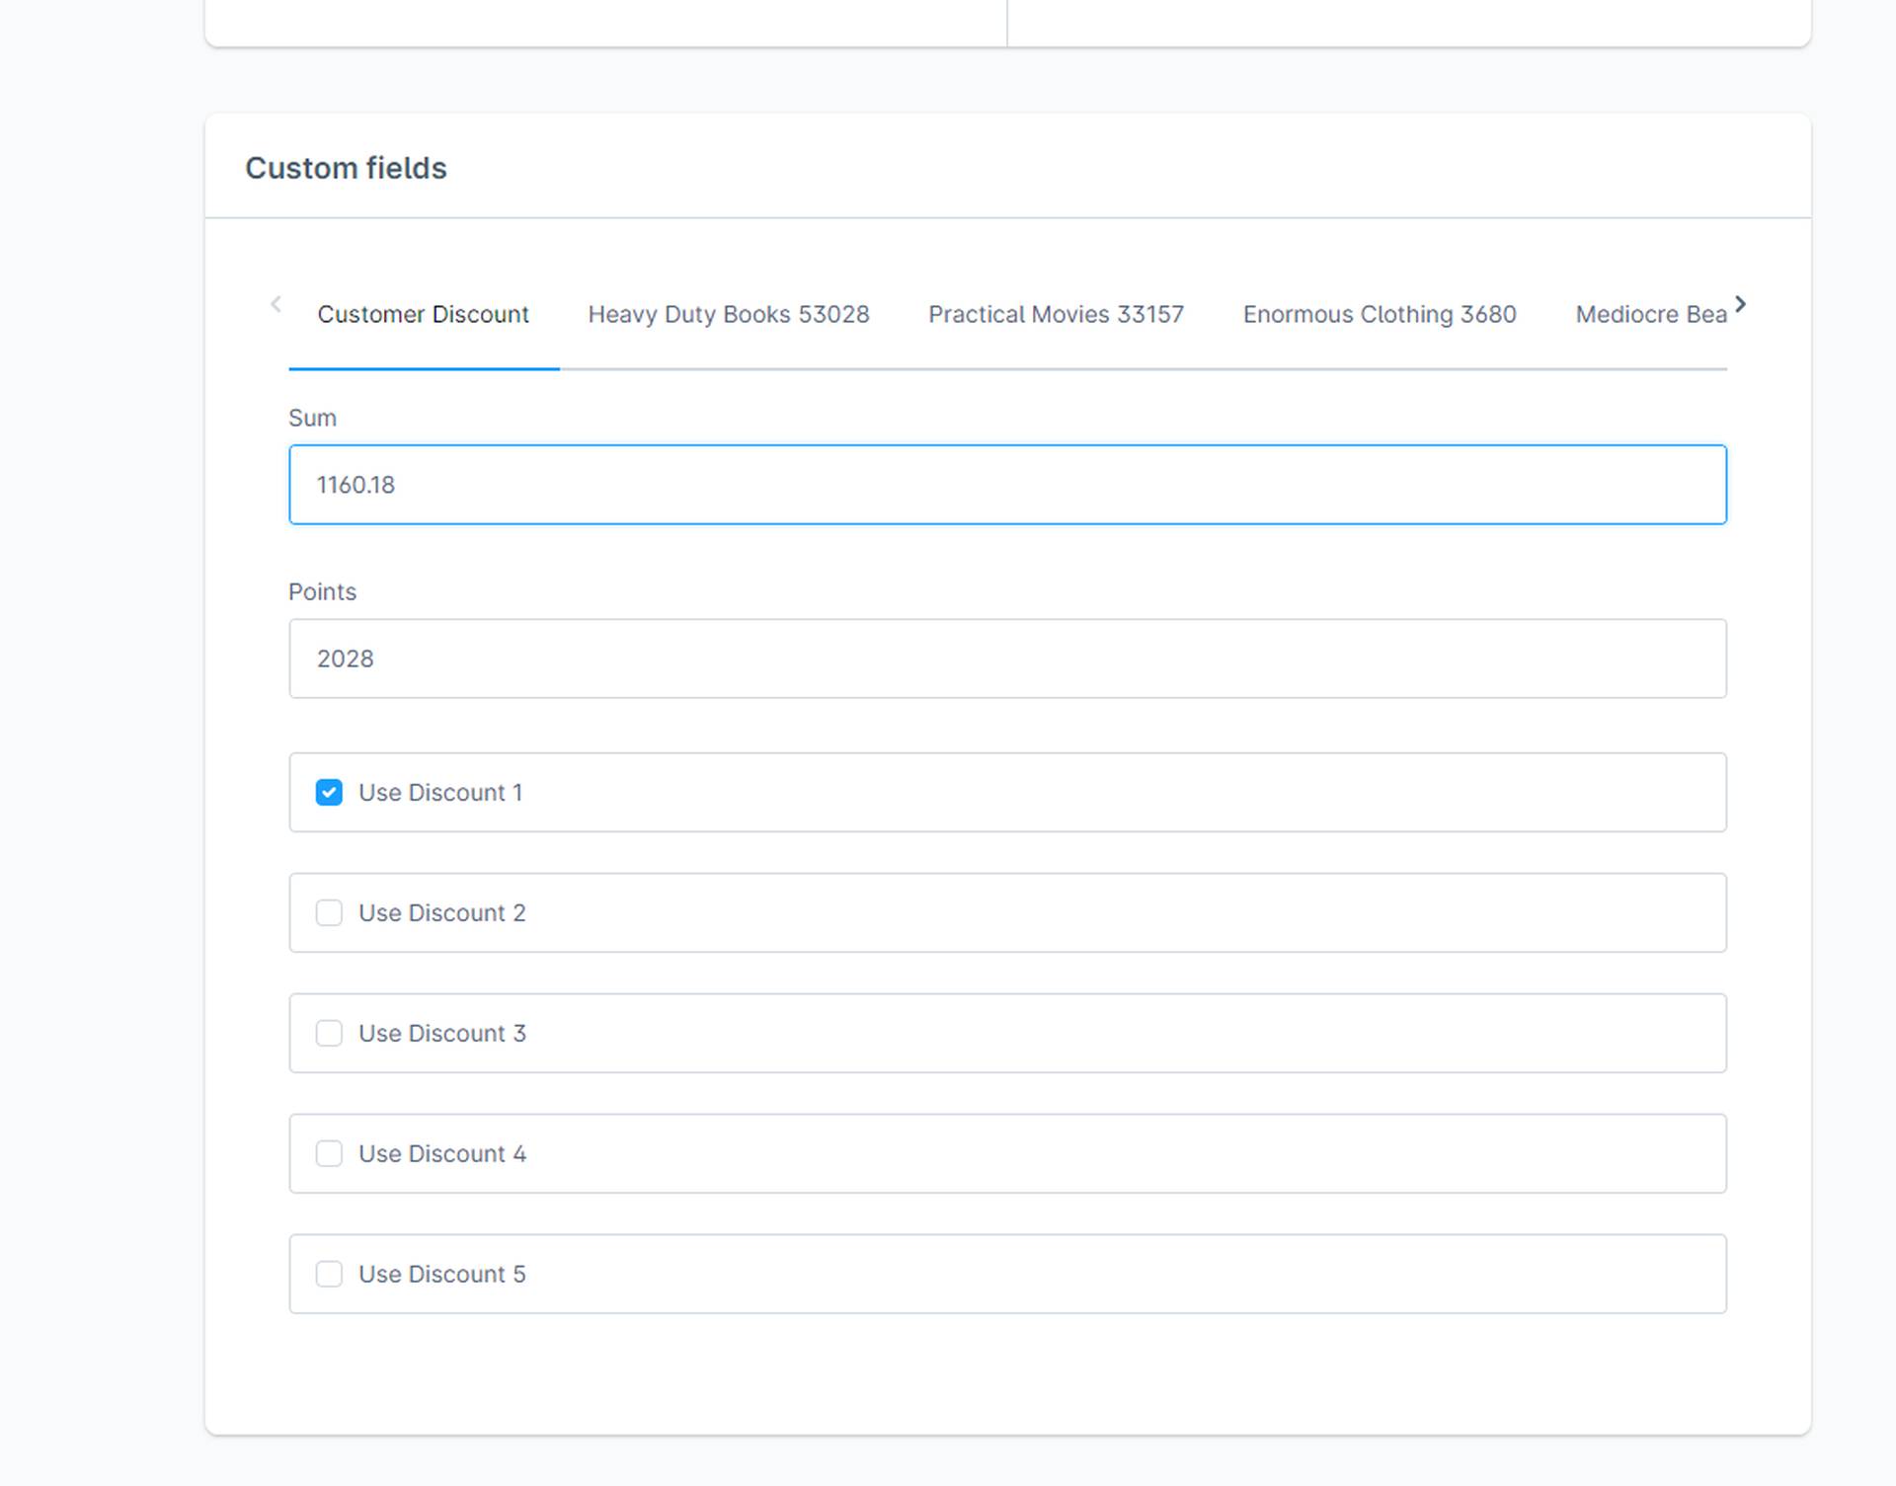The width and height of the screenshot is (1896, 1486).
Task: Click the Use Discount 5 label text
Action: point(442,1274)
